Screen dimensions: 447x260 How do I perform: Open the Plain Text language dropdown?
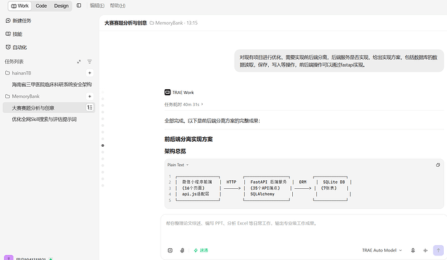178,165
